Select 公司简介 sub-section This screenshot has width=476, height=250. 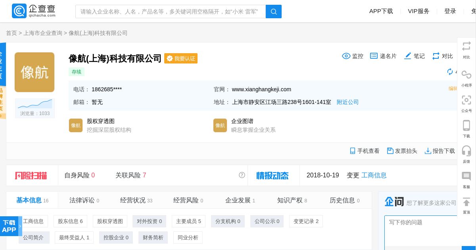[34, 237]
